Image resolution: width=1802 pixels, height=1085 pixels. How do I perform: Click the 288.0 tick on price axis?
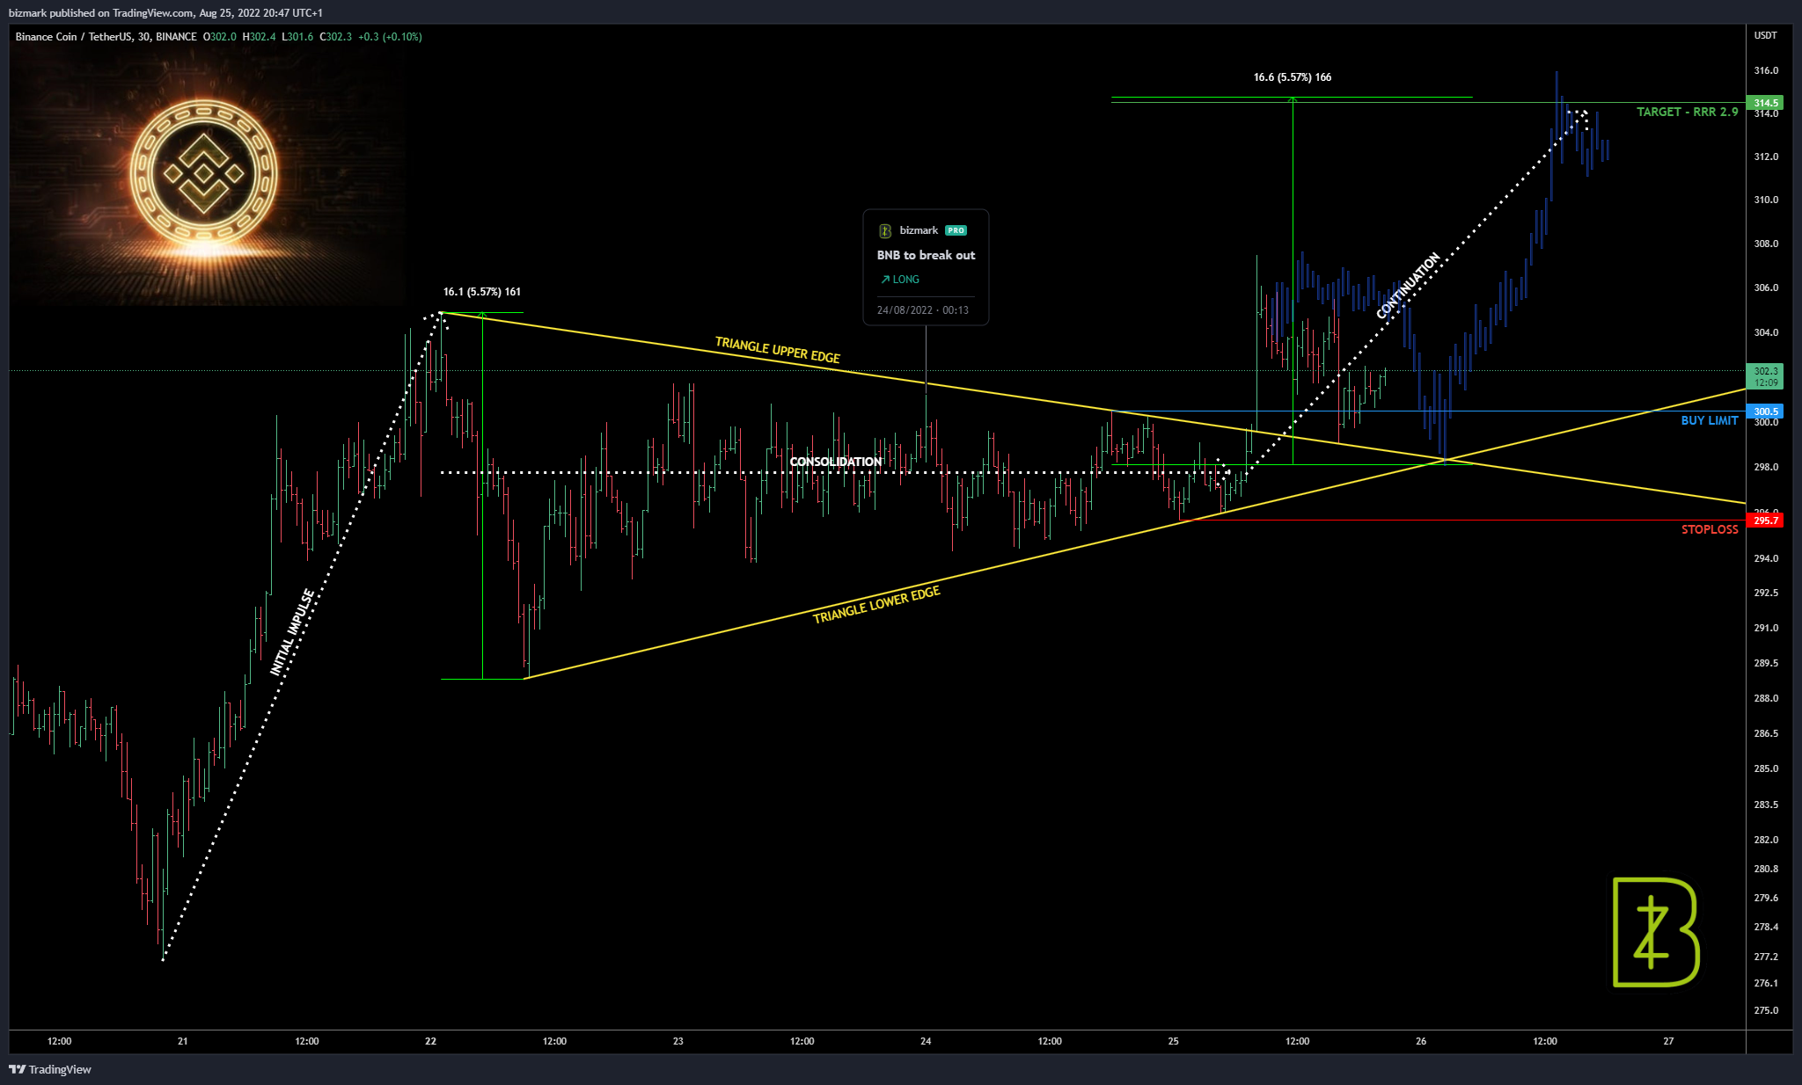pyautogui.click(x=1765, y=698)
